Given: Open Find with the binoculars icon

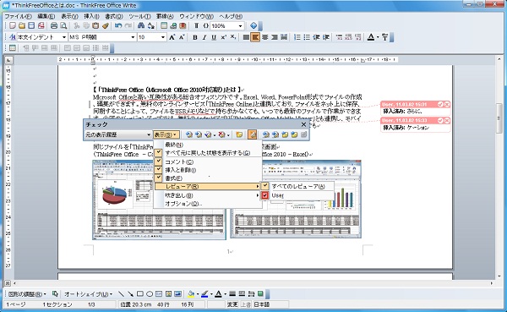Looking at the screenshot, I should coord(141,25).
